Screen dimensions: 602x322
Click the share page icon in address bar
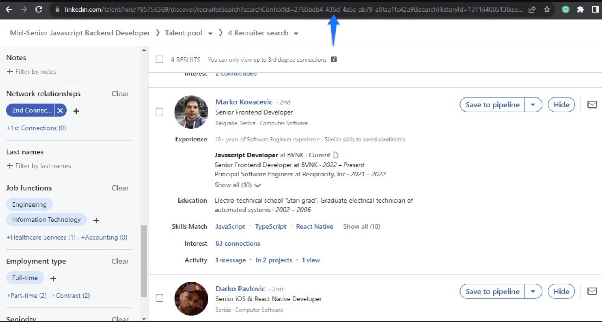point(532,9)
